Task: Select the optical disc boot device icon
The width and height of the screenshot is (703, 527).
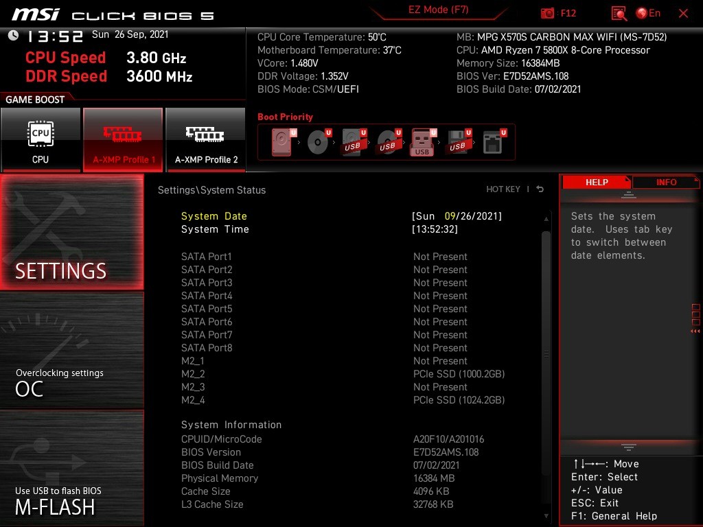Action: tap(317, 142)
